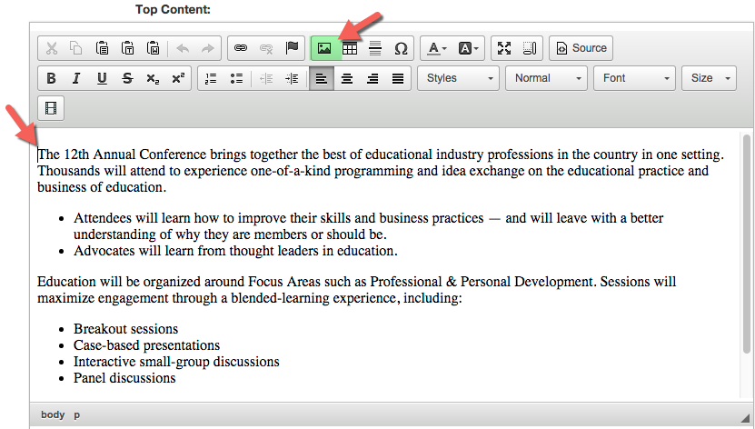Open the Styles dropdown
Viewport: 755px width, 429px height.
tap(459, 78)
